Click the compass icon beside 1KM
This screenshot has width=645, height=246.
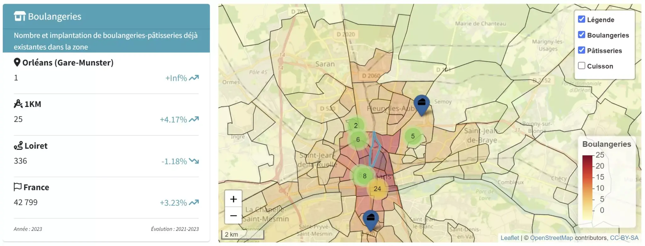pos(18,104)
